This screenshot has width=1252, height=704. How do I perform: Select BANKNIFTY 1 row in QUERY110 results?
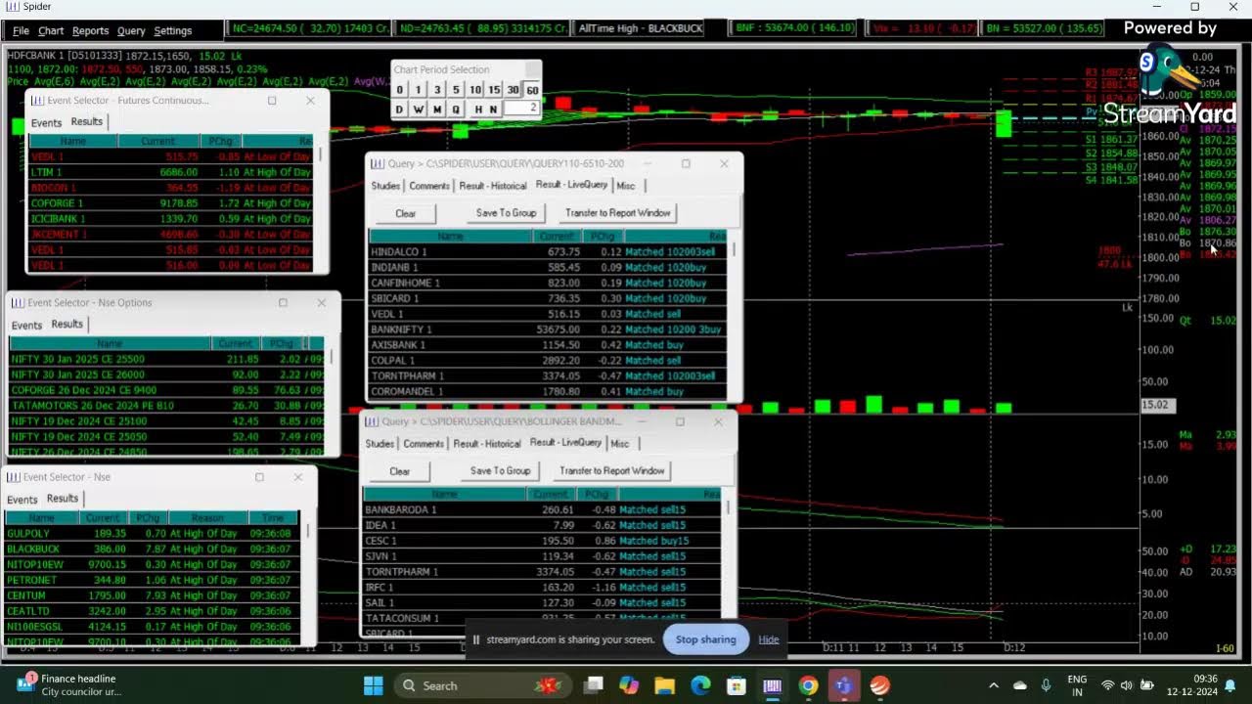click(550, 330)
